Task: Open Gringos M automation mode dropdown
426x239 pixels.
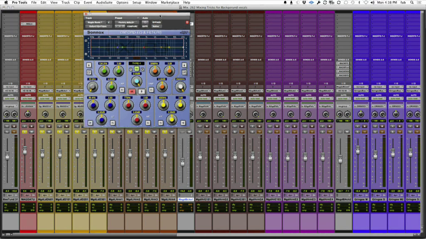Action: (x=361, y=98)
